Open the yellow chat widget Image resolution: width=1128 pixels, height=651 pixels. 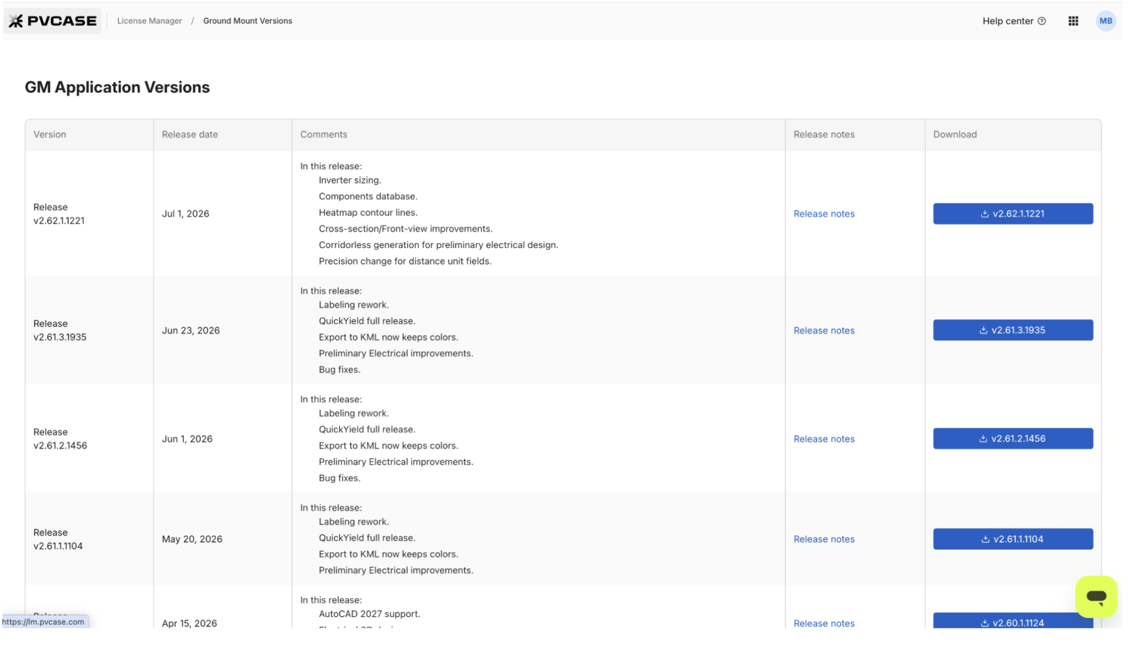(1096, 597)
